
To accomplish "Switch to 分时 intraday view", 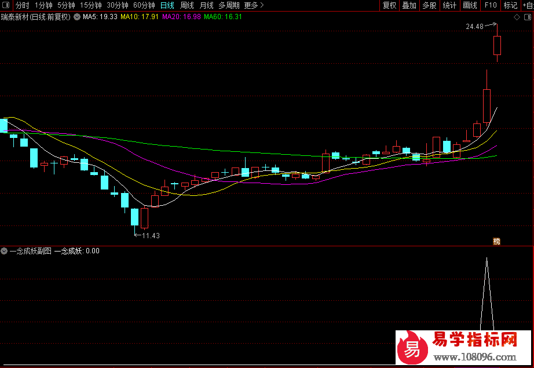I will pos(22,5).
